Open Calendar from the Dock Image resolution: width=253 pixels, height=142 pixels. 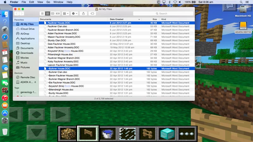5,52
